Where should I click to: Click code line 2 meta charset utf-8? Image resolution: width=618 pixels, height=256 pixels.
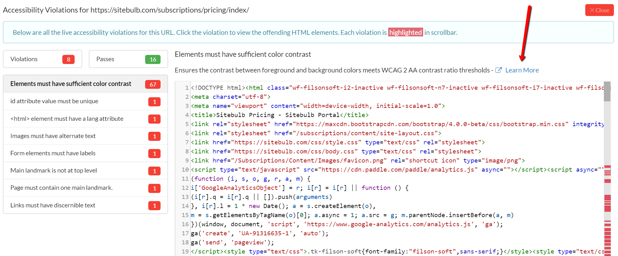[231, 97]
